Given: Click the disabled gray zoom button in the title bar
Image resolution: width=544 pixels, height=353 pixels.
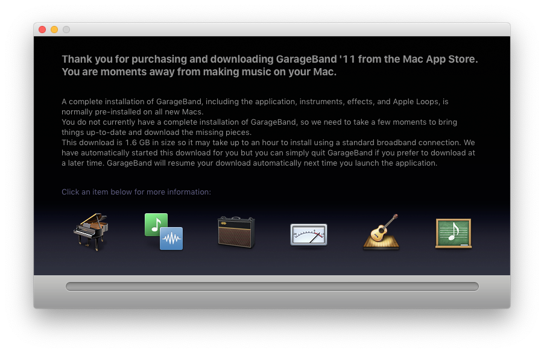Looking at the screenshot, I should [66, 30].
